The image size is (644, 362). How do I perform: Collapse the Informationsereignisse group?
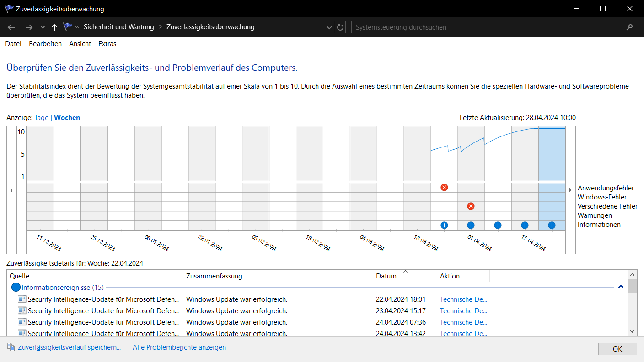[621, 287]
